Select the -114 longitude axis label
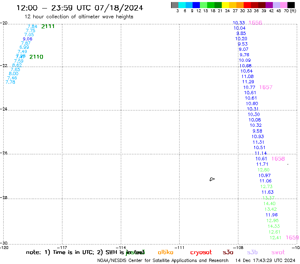Viewport: 300px width, 264px height. click(121, 247)
